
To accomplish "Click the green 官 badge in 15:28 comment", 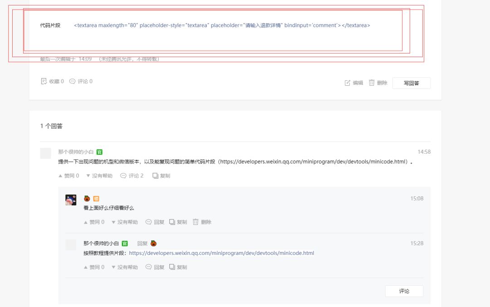I will [125, 244].
